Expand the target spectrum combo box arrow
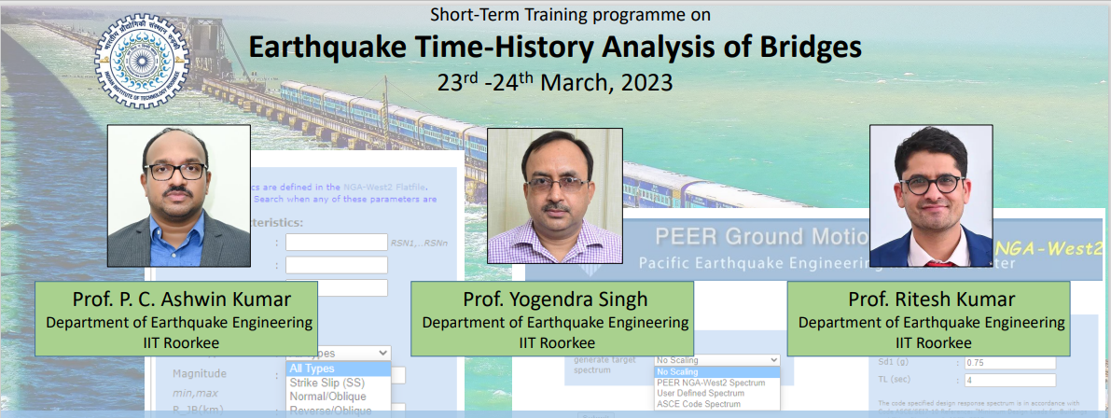Image resolution: width=1111 pixels, height=418 pixels. pos(771,360)
